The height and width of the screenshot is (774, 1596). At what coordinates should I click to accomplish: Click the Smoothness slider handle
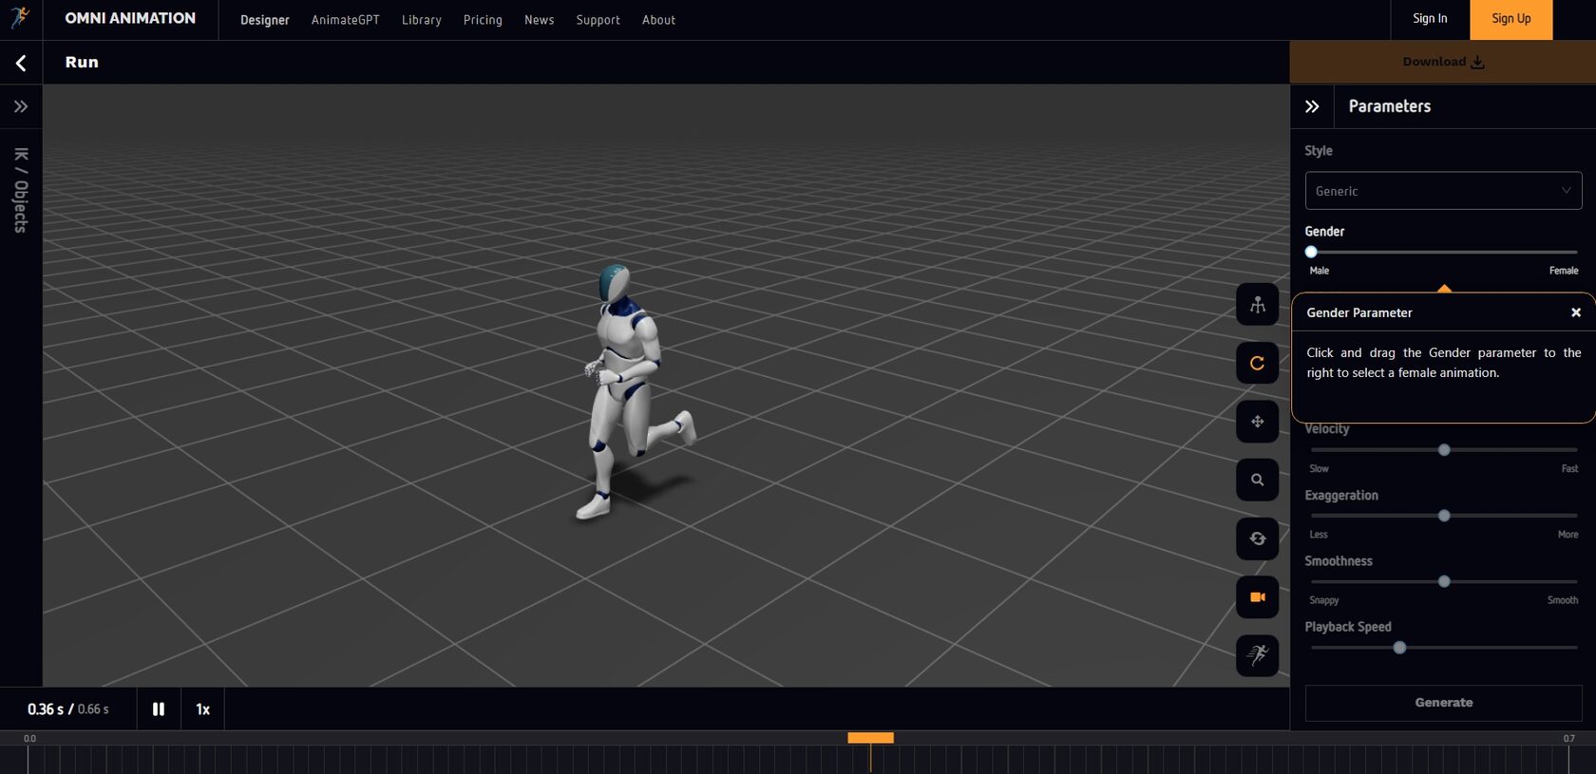(x=1444, y=581)
